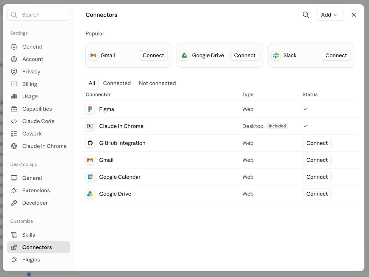Click the Cowork checklist icon
The image size is (369, 277).
click(14, 134)
